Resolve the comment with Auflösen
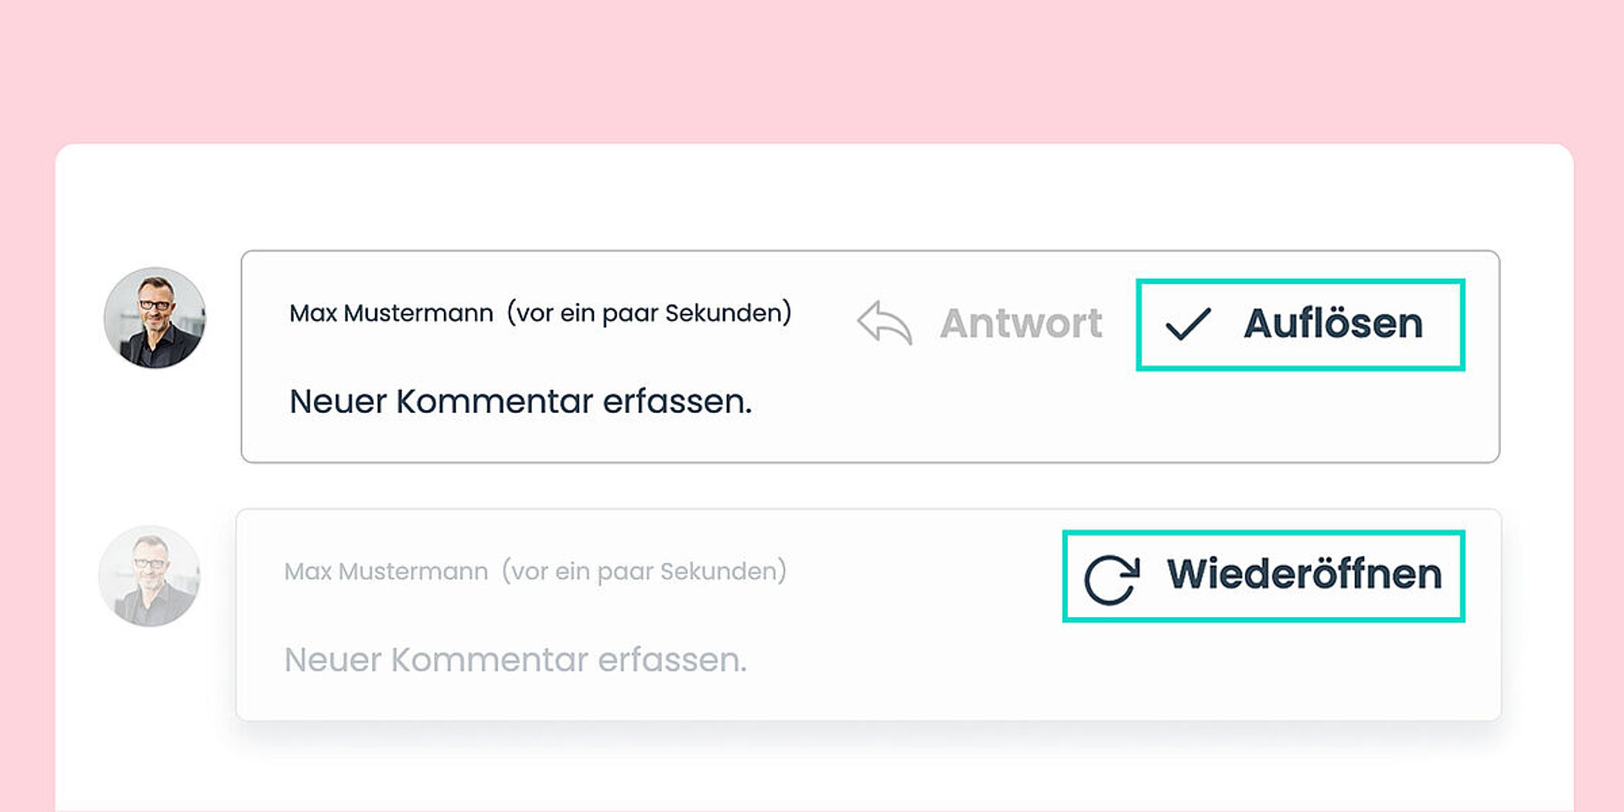The width and height of the screenshot is (1624, 812). pos(1300,325)
